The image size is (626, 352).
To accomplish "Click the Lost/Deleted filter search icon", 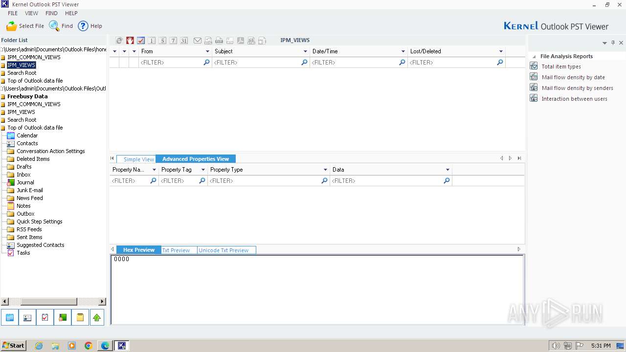I will coord(500,63).
